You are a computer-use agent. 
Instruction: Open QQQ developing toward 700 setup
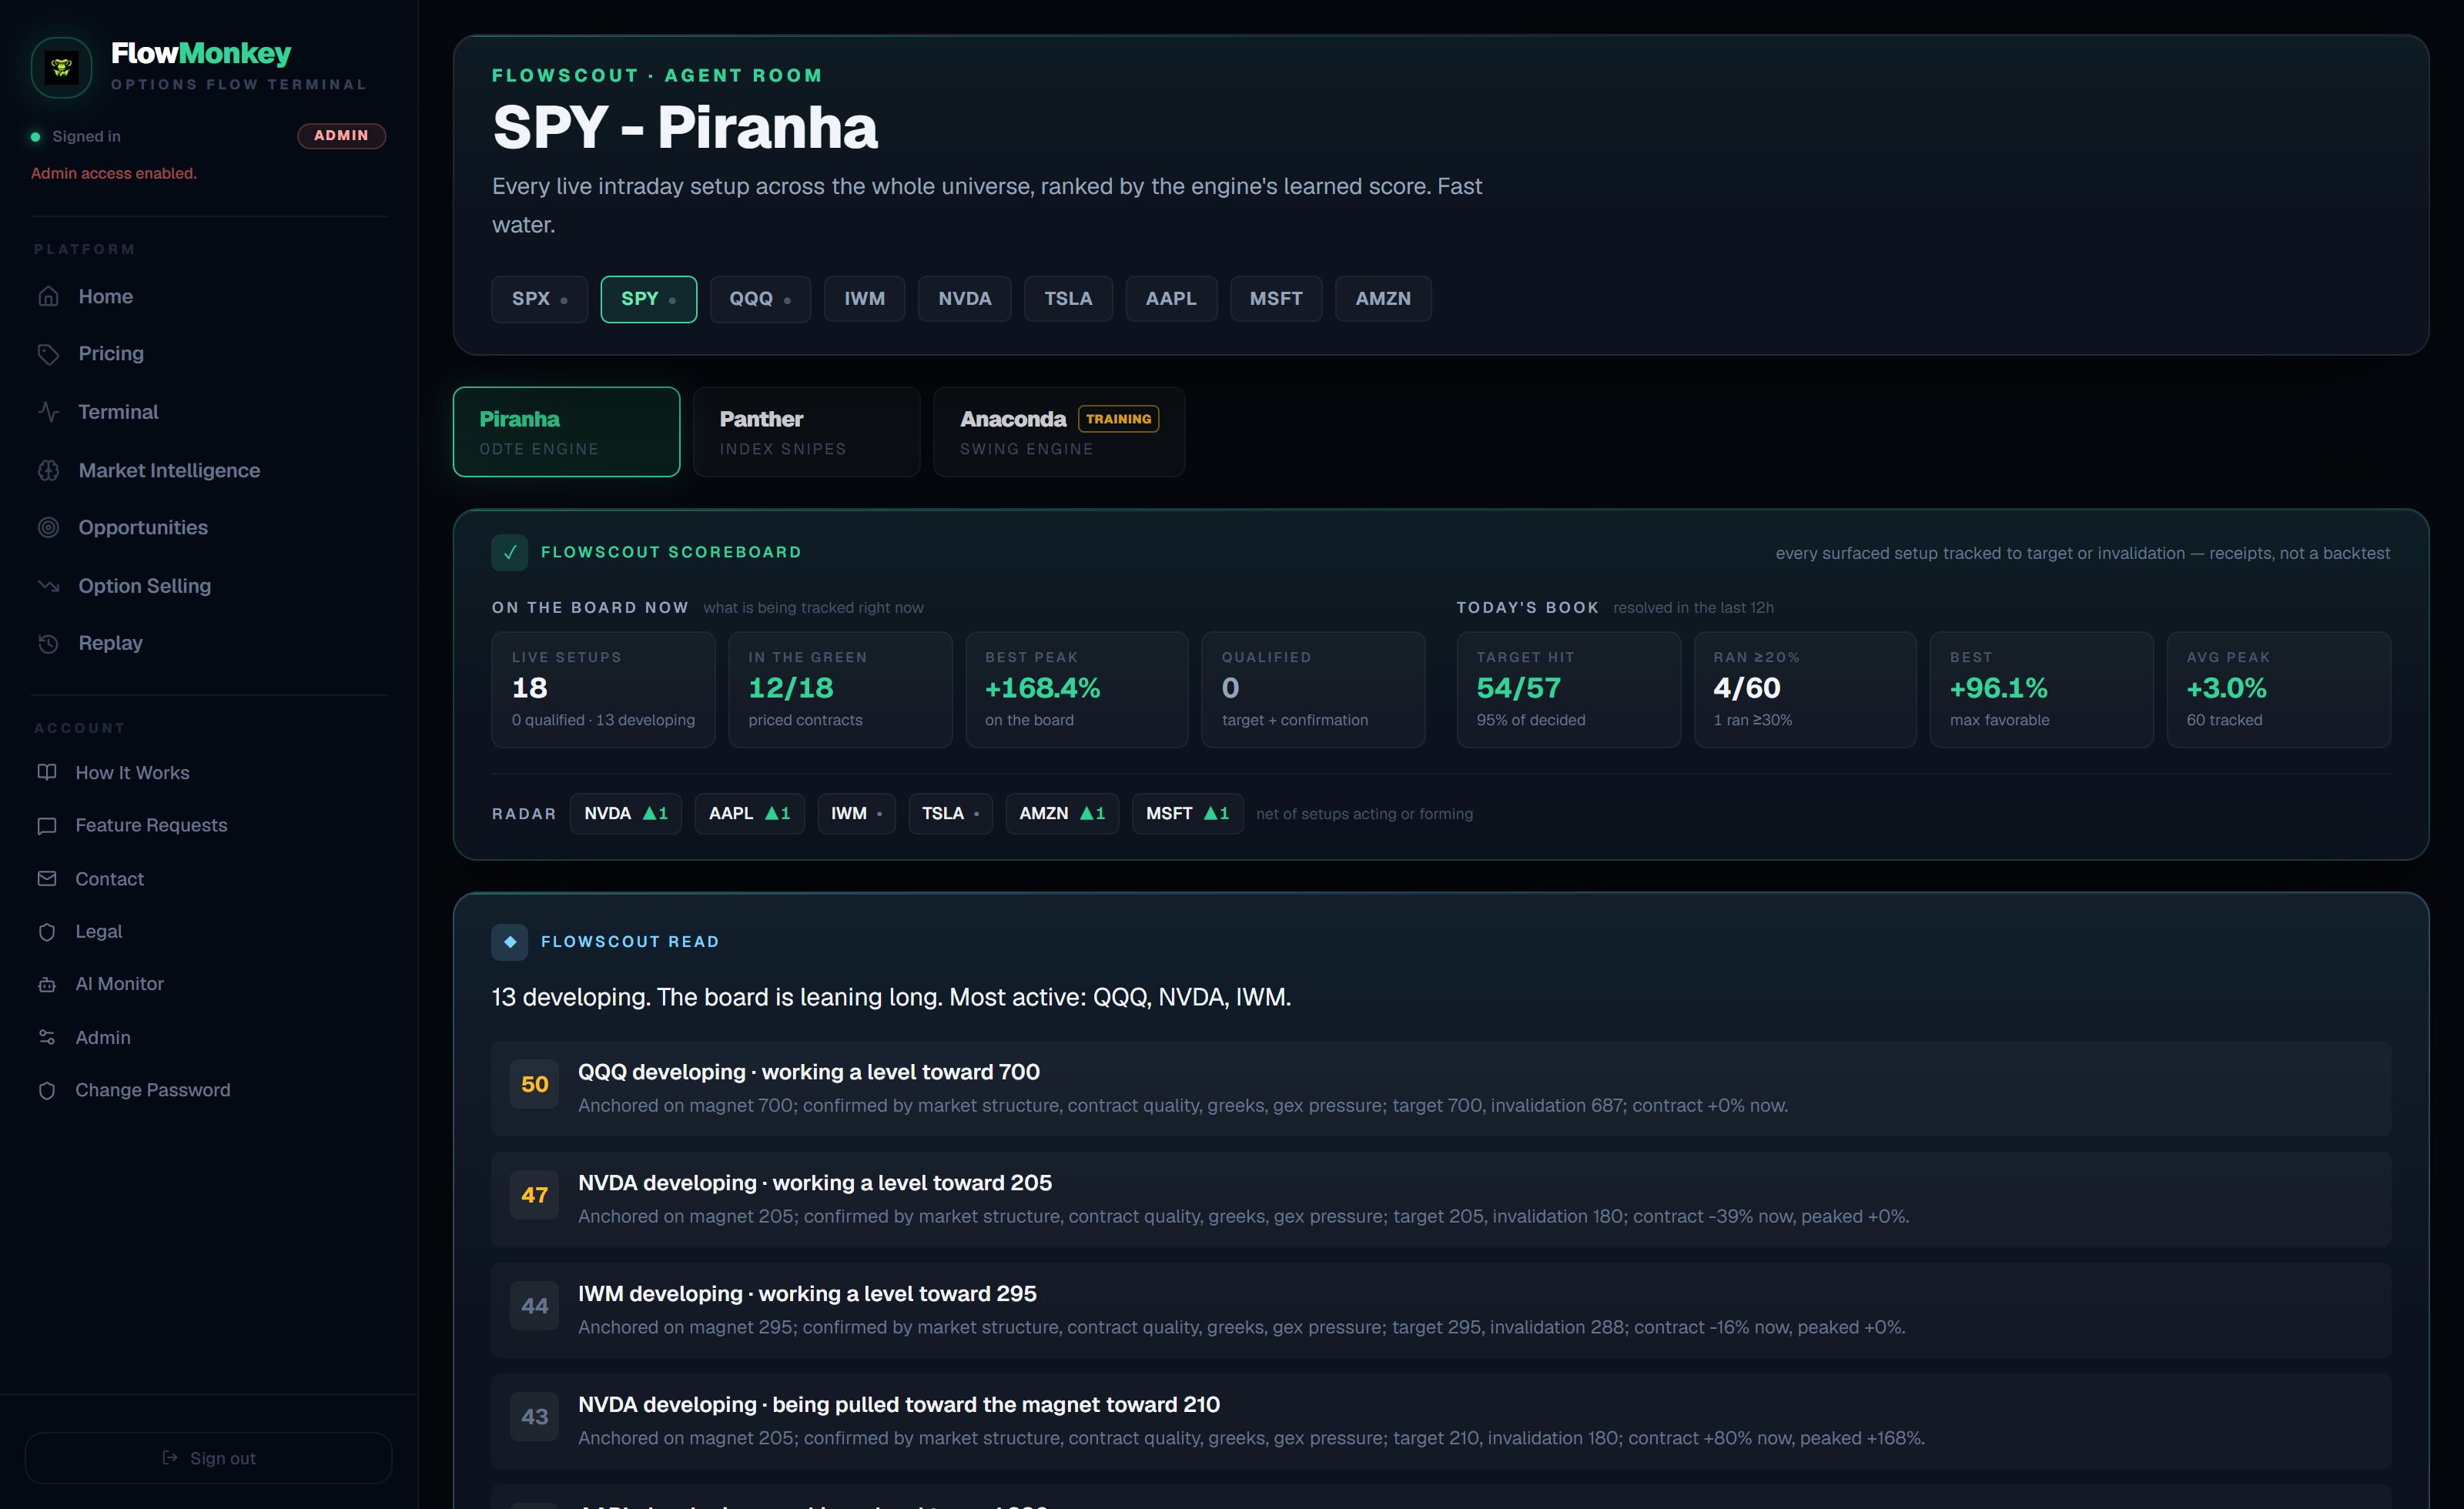pyautogui.click(x=1441, y=1089)
